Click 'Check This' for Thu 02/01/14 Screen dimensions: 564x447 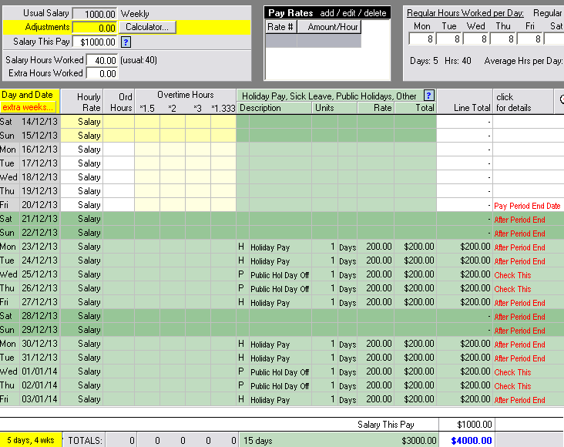pyautogui.click(x=512, y=386)
